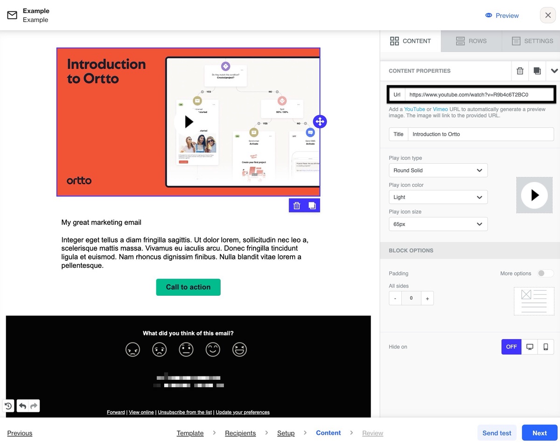
Task: Open the Play icon size dropdown
Action: [438, 224]
